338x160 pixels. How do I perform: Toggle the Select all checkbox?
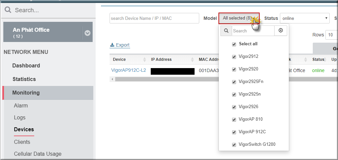point(234,44)
